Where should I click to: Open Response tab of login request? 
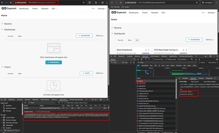(x=209, y=78)
